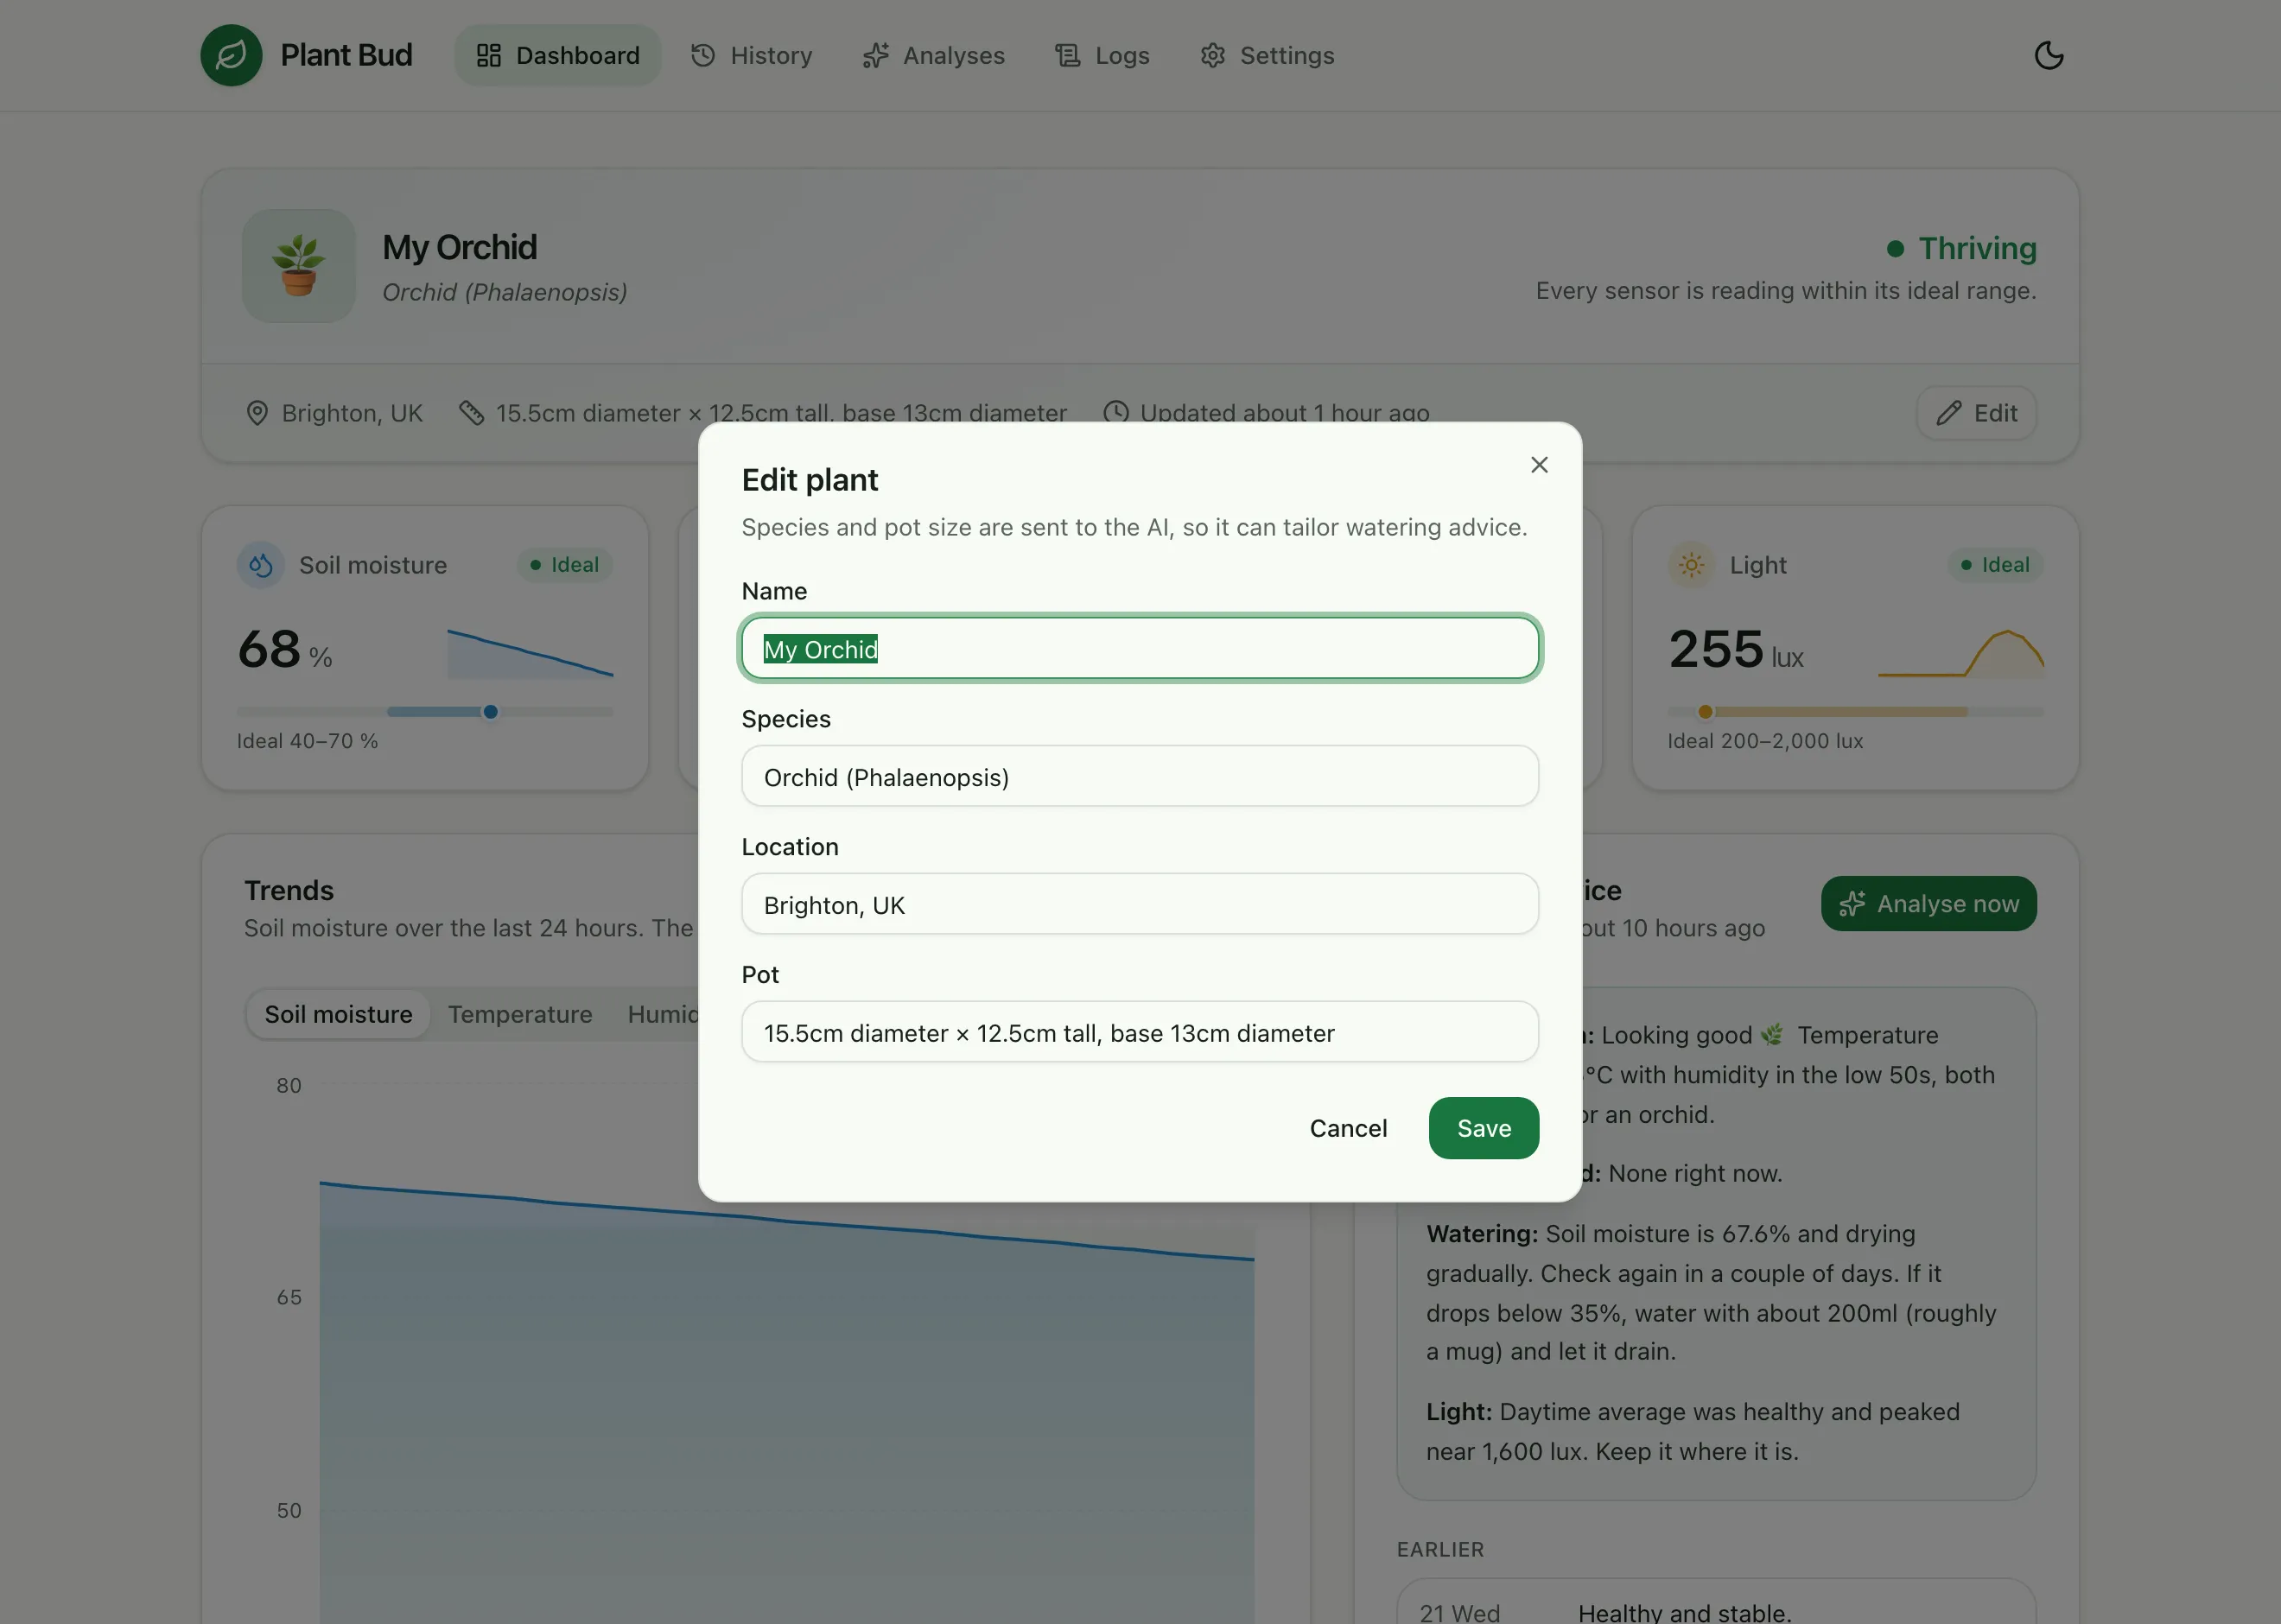Viewport: 2281px width, 1624px height.
Task: Close the Edit plant dialog
Action: click(1539, 465)
